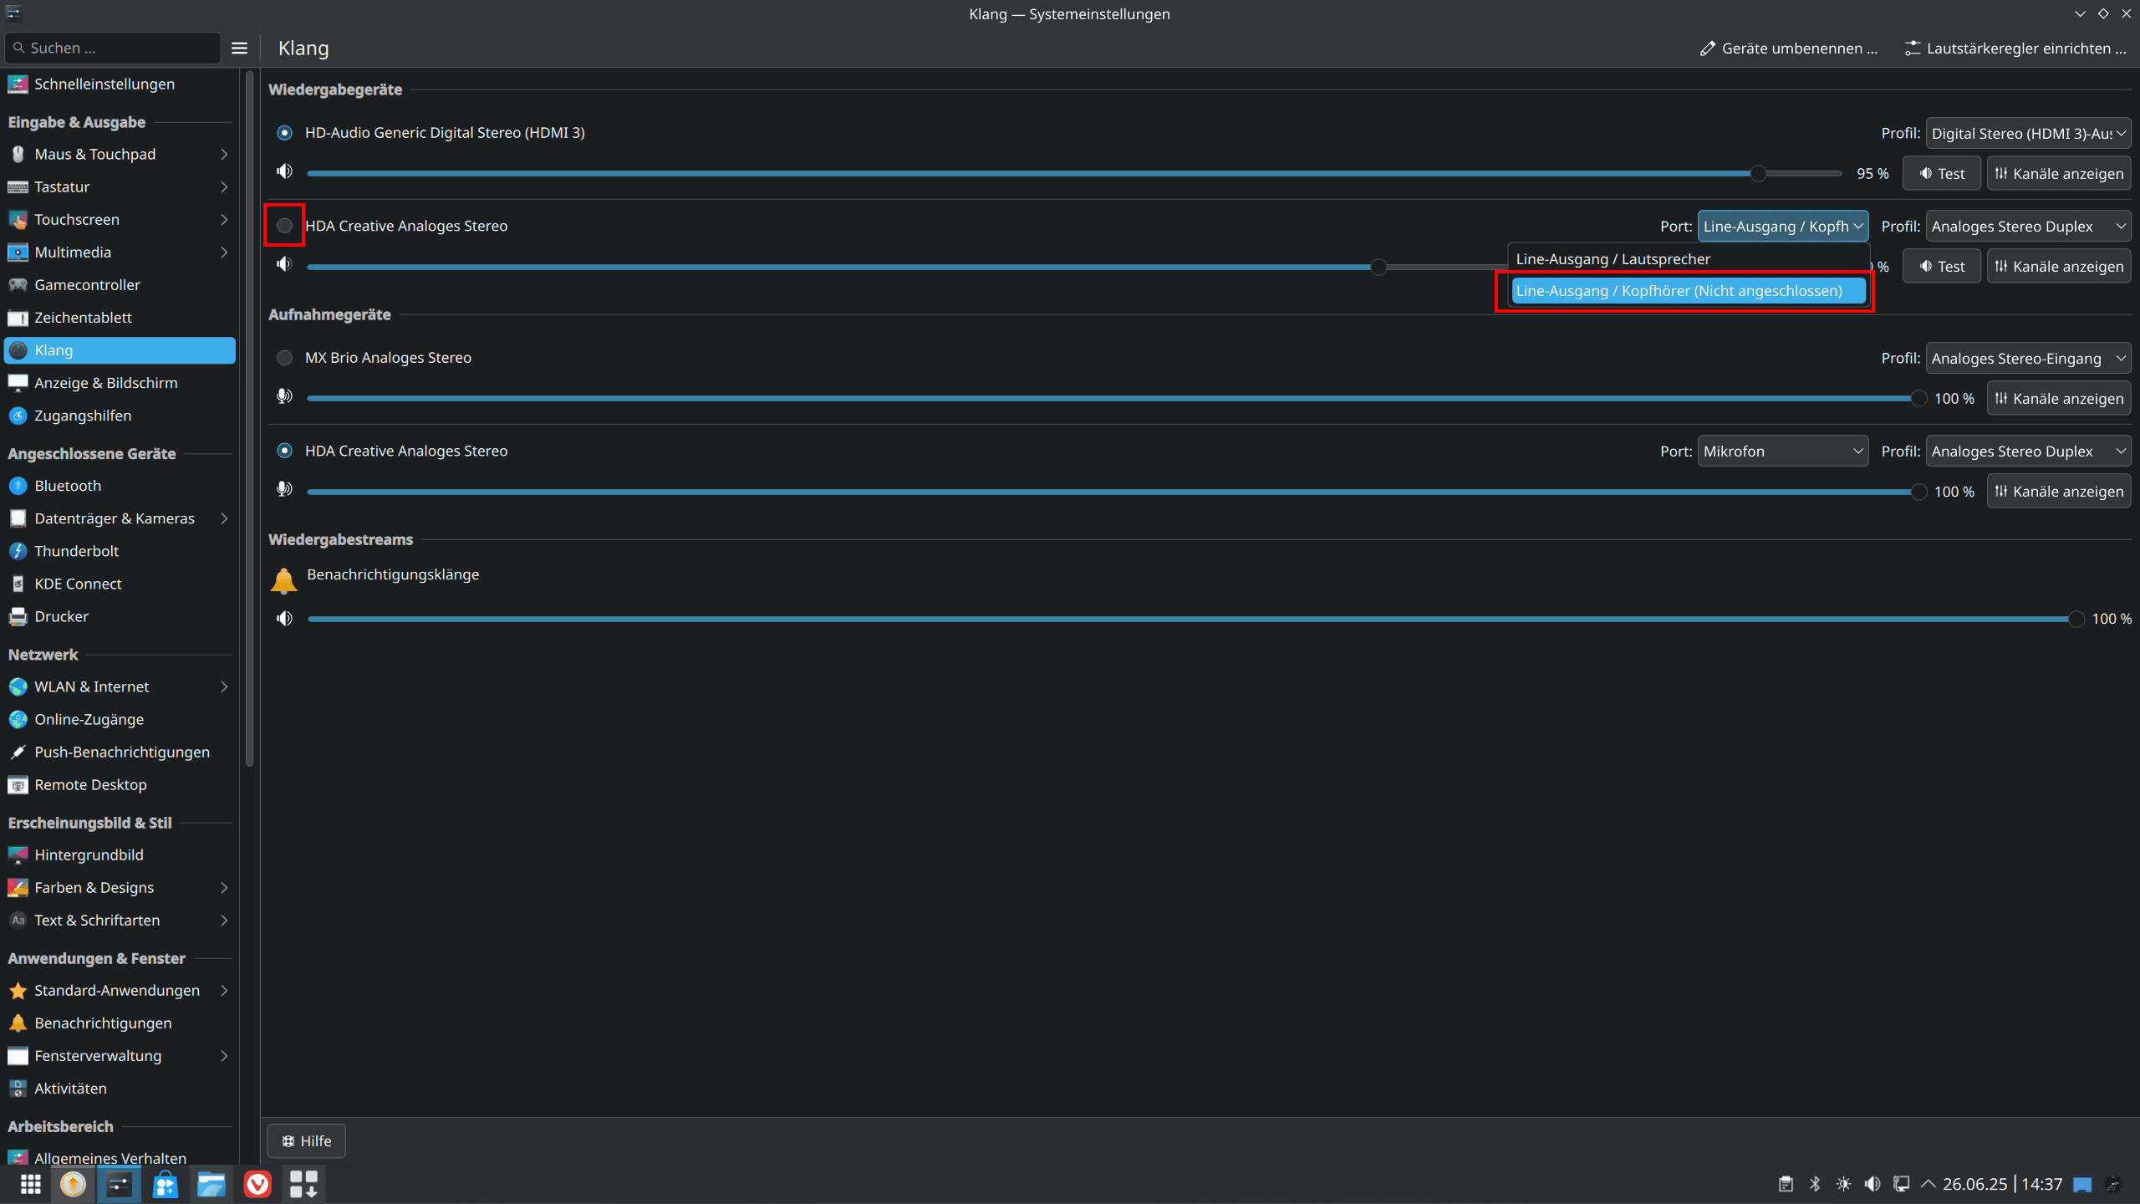The width and height of the screenshot is (2140, 1204).
Task: Mute the HDMI 3 playback device speaker icon
Action: pos(284,171)
